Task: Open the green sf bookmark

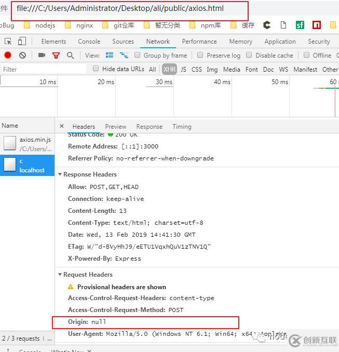Action: point(300,25)
